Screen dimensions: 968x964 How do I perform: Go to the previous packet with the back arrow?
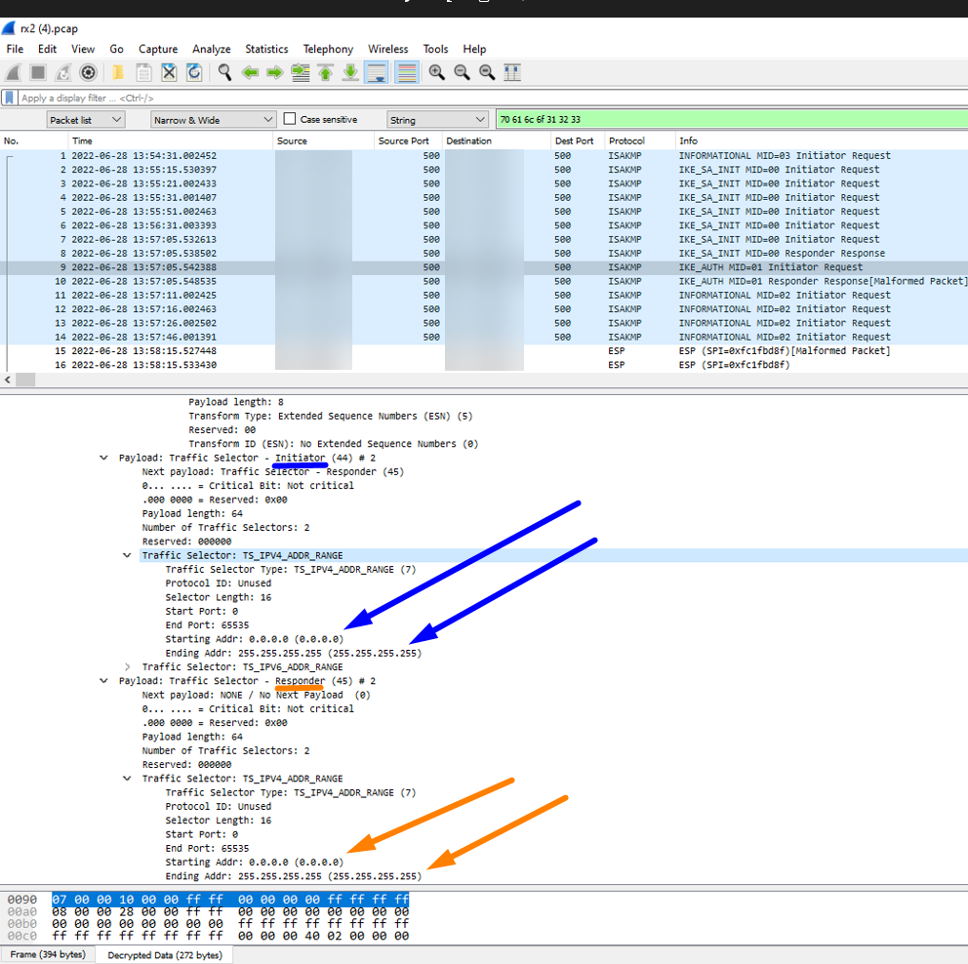[249, 72]
